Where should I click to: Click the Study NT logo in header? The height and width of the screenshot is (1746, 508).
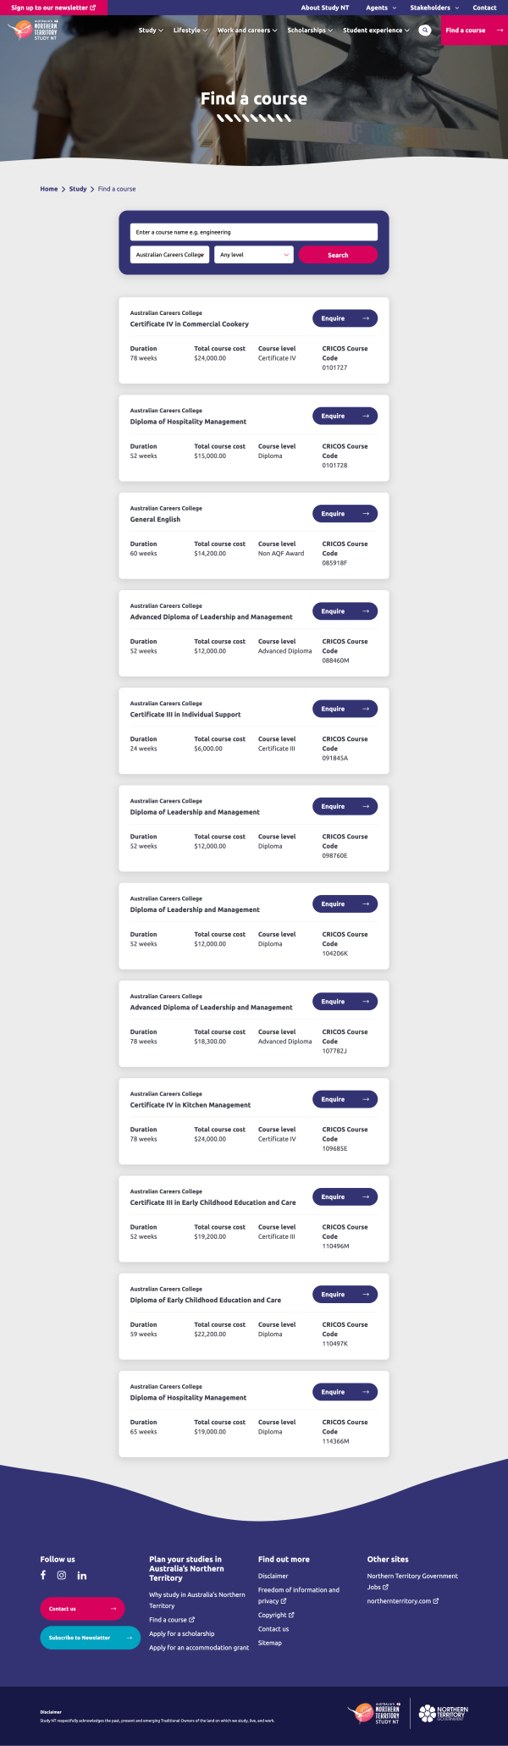32,31
